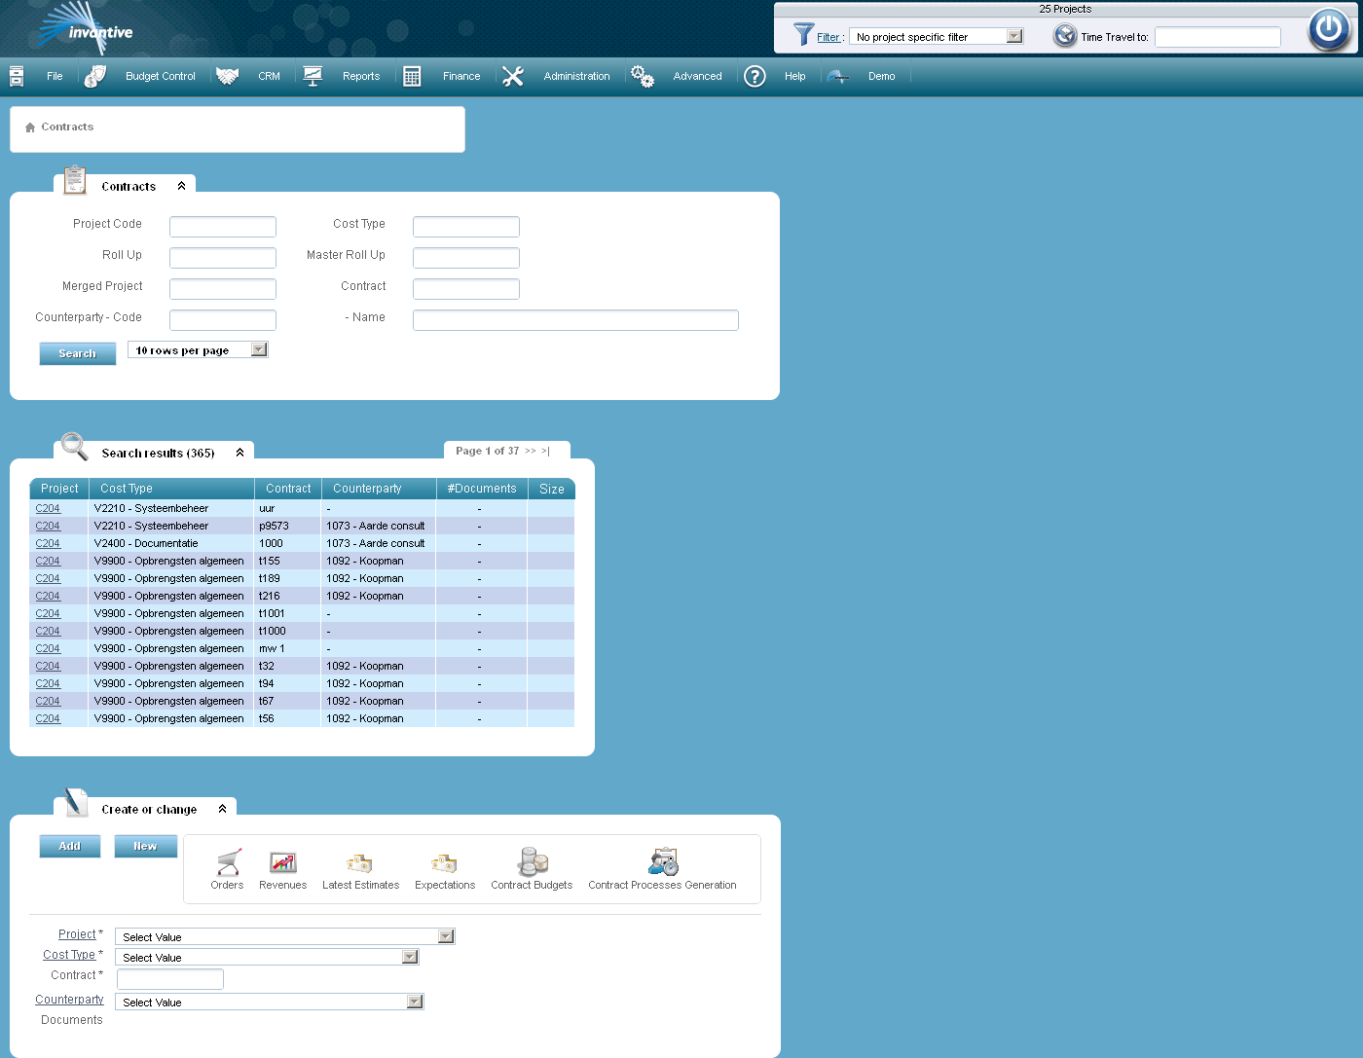Go to next results page
Viewport: 1363px width, 1058px height.
[x=530, y=452]
